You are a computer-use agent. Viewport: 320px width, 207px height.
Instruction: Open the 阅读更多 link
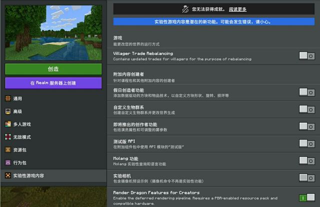237,9
